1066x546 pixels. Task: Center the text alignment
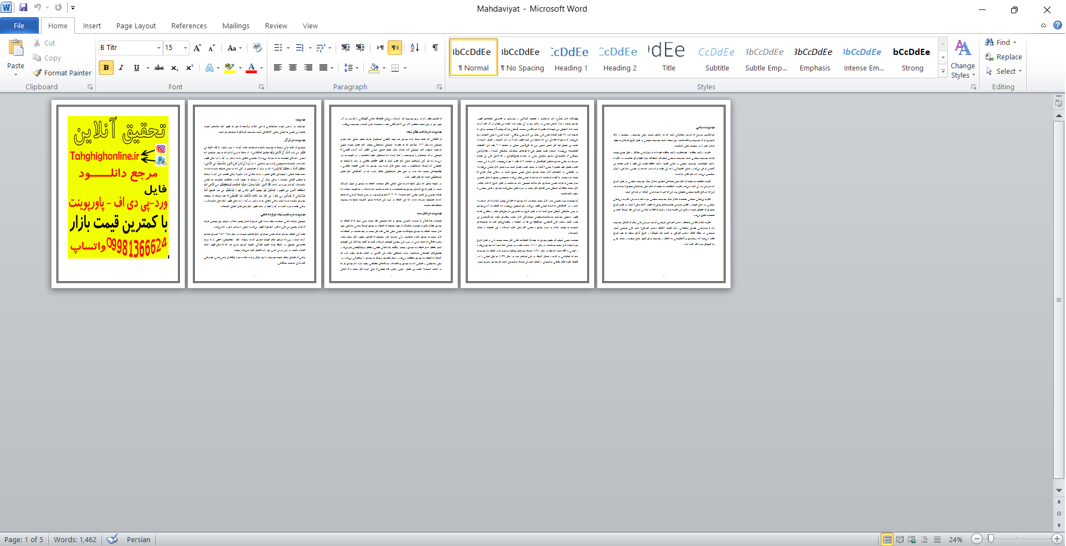tap(293, 68)
